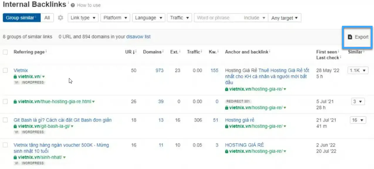Click info icon next to Anchor and backlink
The width and height of the screenshot is (374, 169).
[x=270, y=51]
